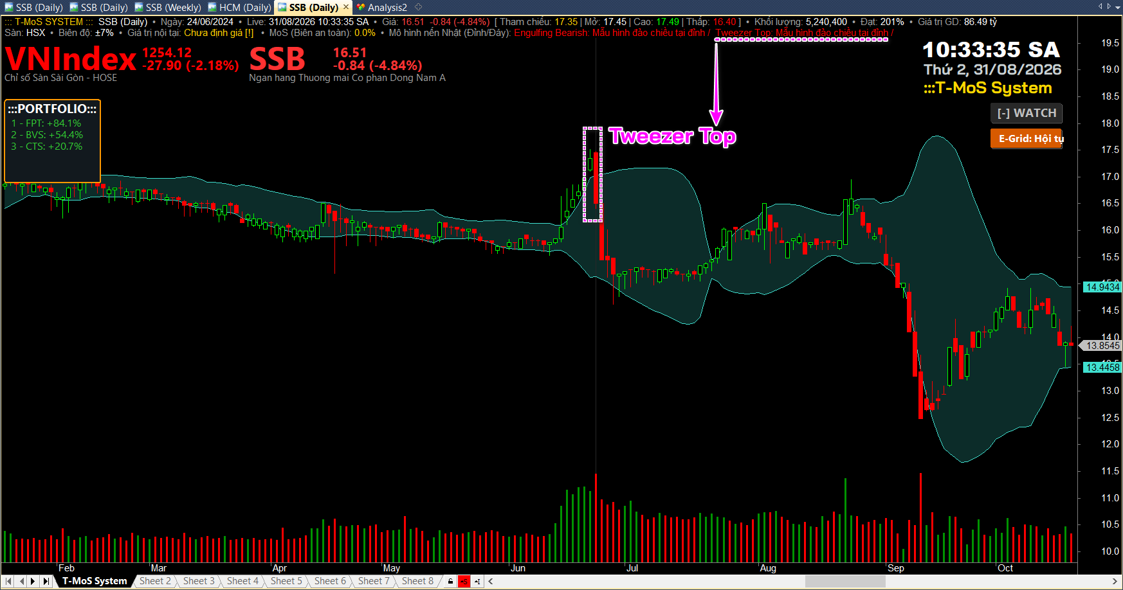Add a new chart tab with plus icon
Image resolution: width=1123 pixels, height=590 pixels.
point(419,7)
